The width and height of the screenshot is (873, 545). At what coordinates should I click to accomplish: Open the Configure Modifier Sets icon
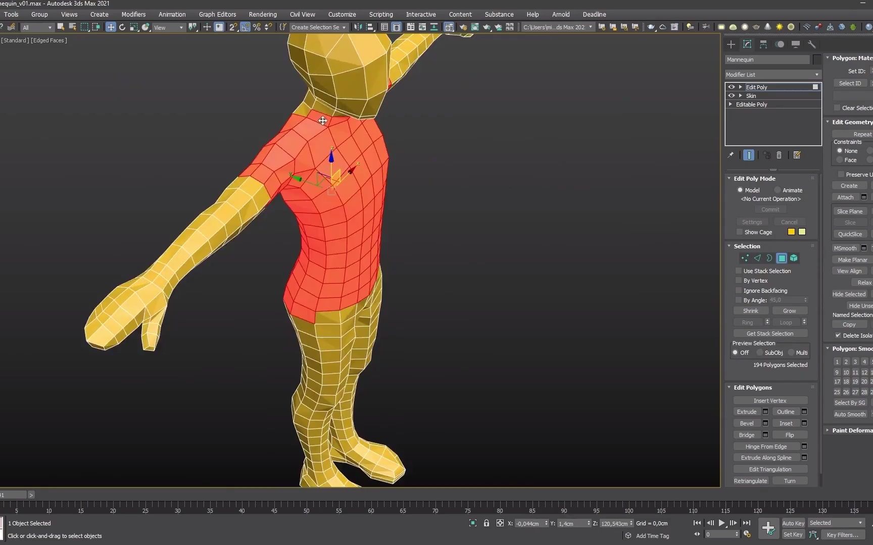point(797,155)
